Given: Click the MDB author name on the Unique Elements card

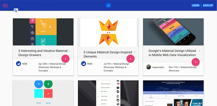Looking at the screenshot, I should (x=90, y=64).
